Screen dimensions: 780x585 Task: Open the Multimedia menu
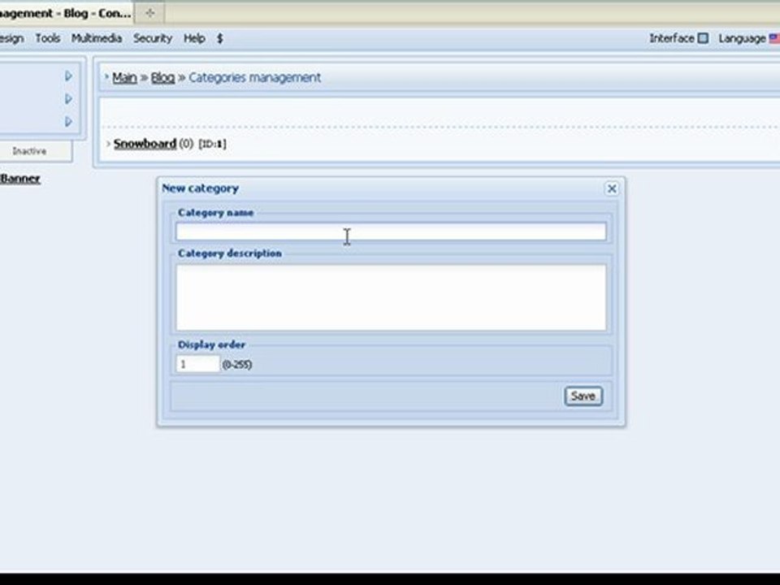(x=97, y=38)
